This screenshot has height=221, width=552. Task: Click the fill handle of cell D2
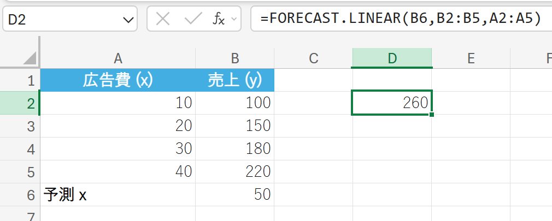tap(432, 115)
